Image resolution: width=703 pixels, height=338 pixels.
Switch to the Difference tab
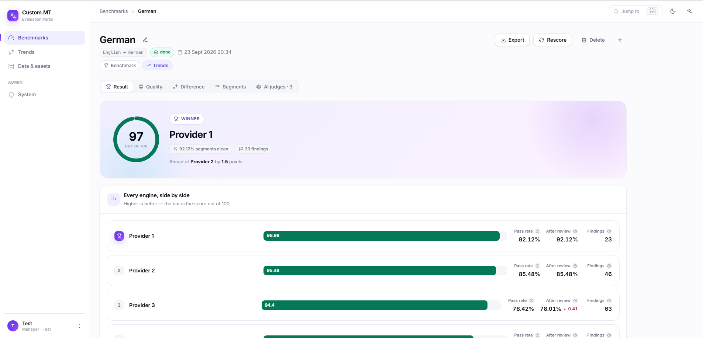[189, 87]
